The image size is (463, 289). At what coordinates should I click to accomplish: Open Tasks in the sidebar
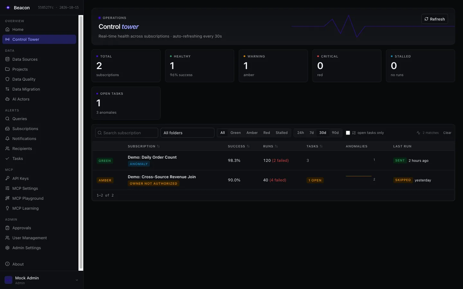point(39,159)
